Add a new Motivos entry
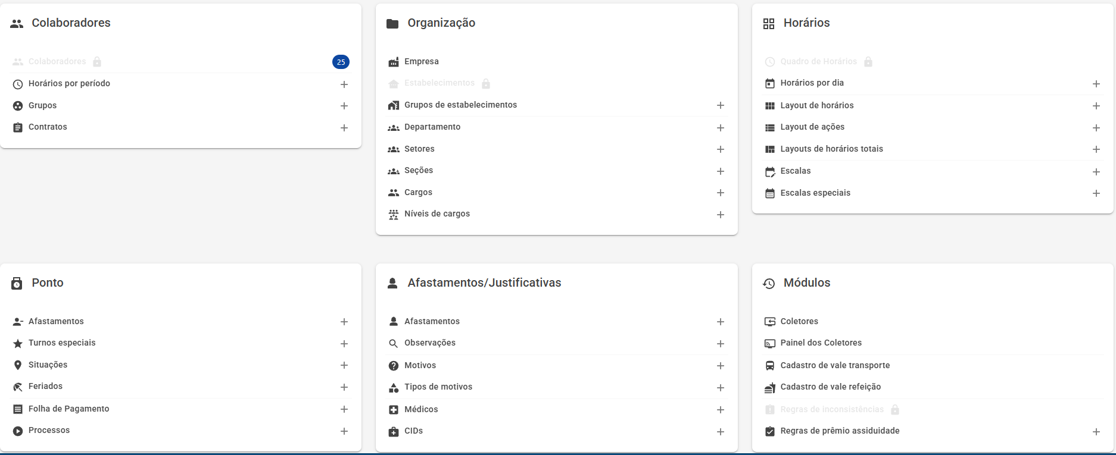This screenshot has height=455, width=1116. (721, 366)
